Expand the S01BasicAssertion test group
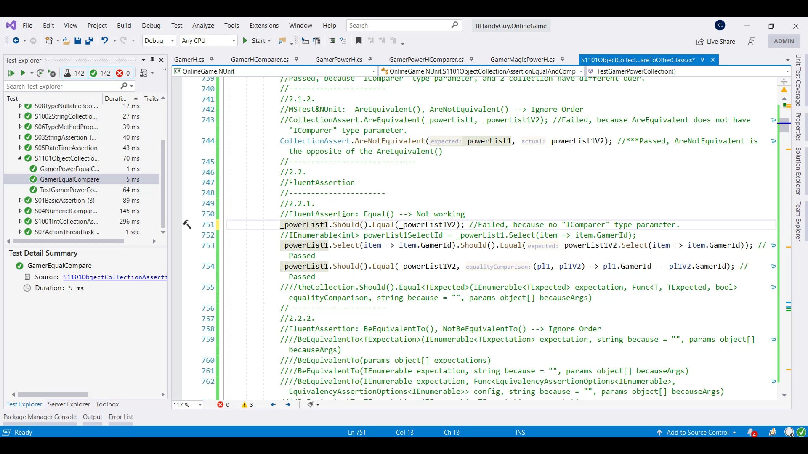Screen dimensions: 808x454 [20, 201]
